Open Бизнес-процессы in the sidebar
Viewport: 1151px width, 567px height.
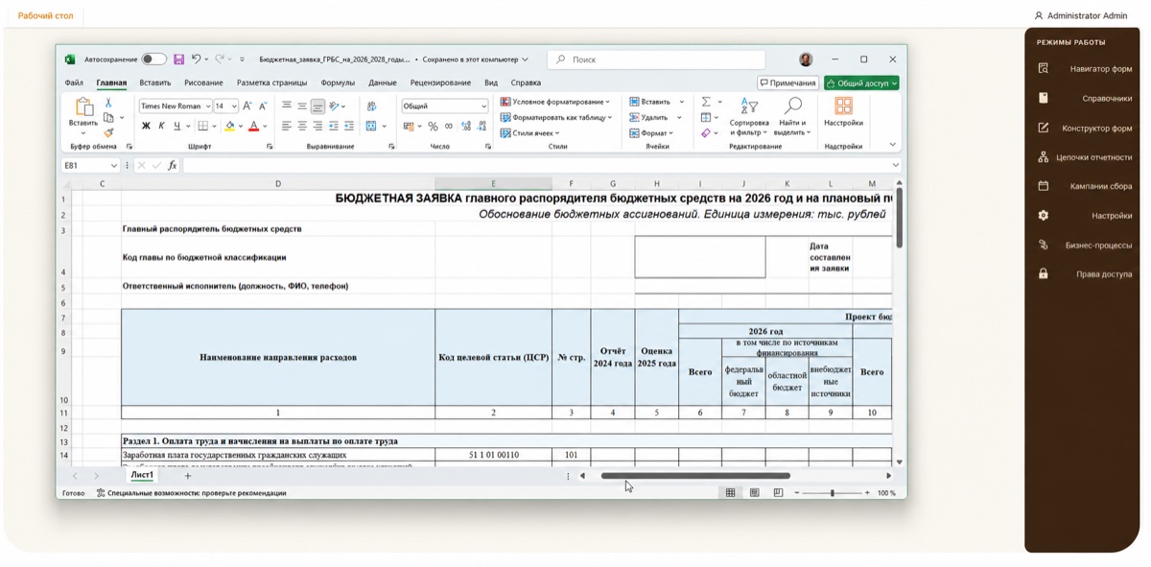point(1084,245)
